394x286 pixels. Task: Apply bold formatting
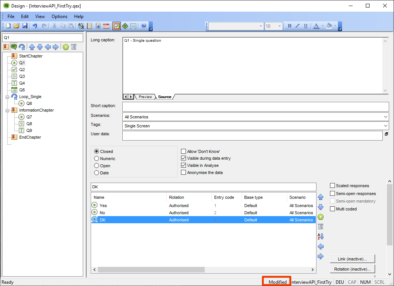[x=289, y=26]
